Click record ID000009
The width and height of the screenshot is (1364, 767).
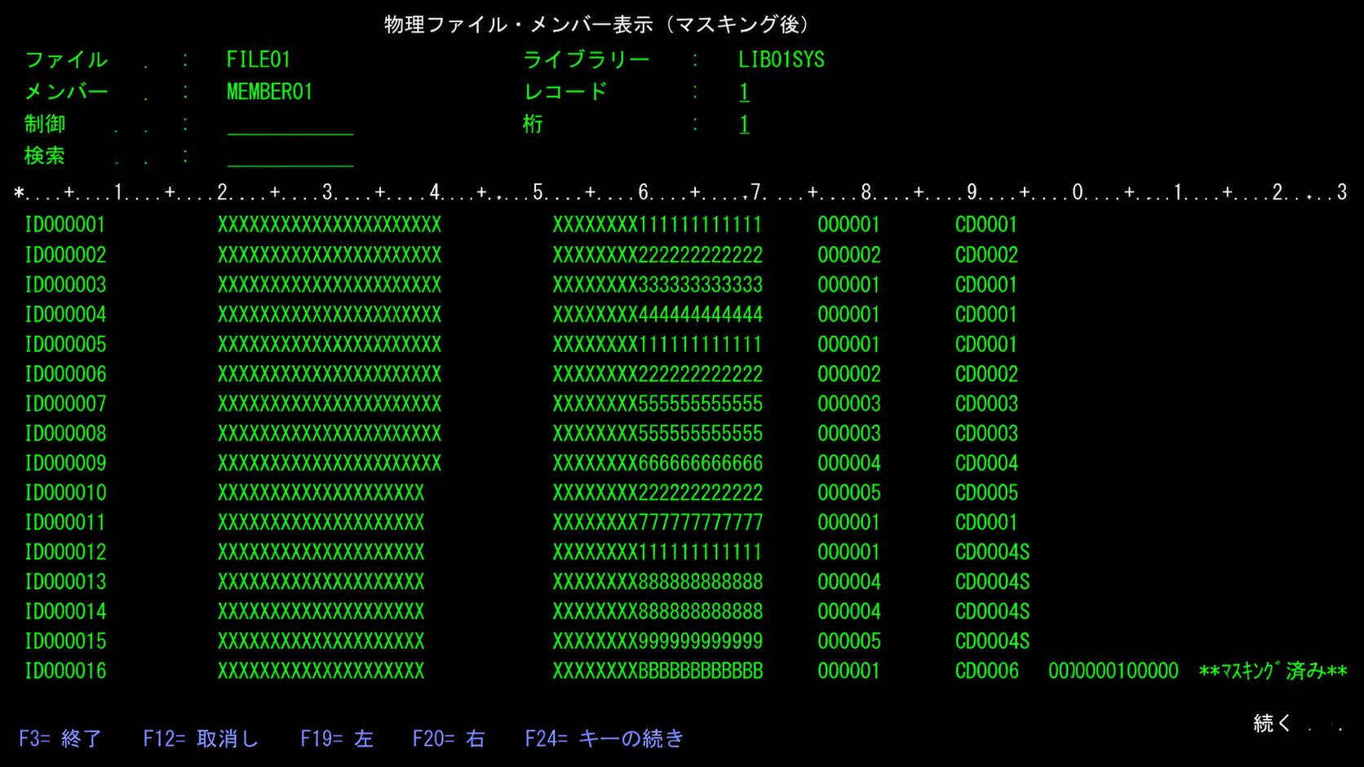pyautogui.click(x=65, y=464)
